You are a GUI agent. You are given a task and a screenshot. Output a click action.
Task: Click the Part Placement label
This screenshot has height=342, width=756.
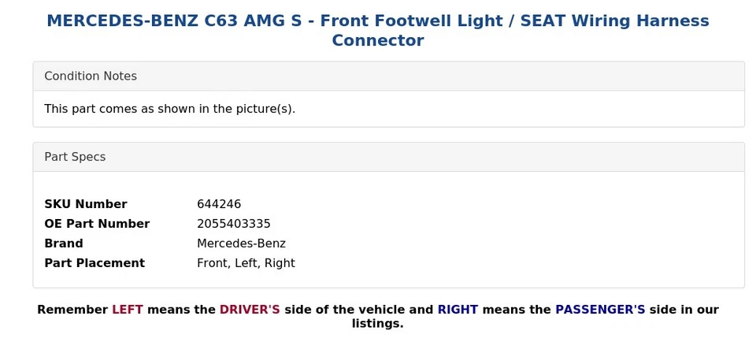coord(94,263)
